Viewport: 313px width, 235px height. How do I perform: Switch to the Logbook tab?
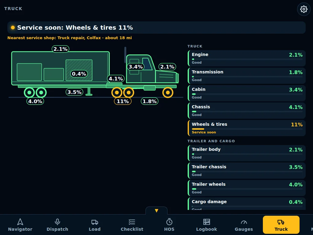pyautogui.click(x=207, y=225)
